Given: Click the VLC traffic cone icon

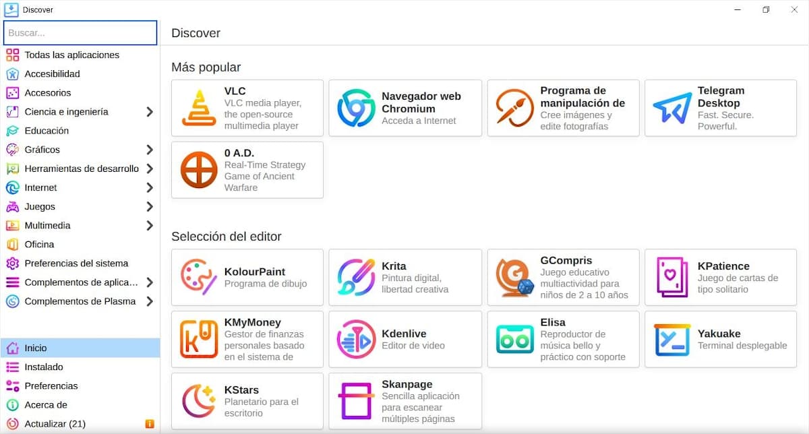Looking at the screenshot, I should pos(199,108).
